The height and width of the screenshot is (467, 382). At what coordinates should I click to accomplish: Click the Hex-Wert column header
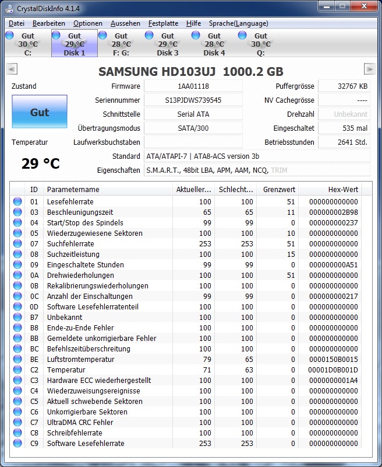(330, 189)
